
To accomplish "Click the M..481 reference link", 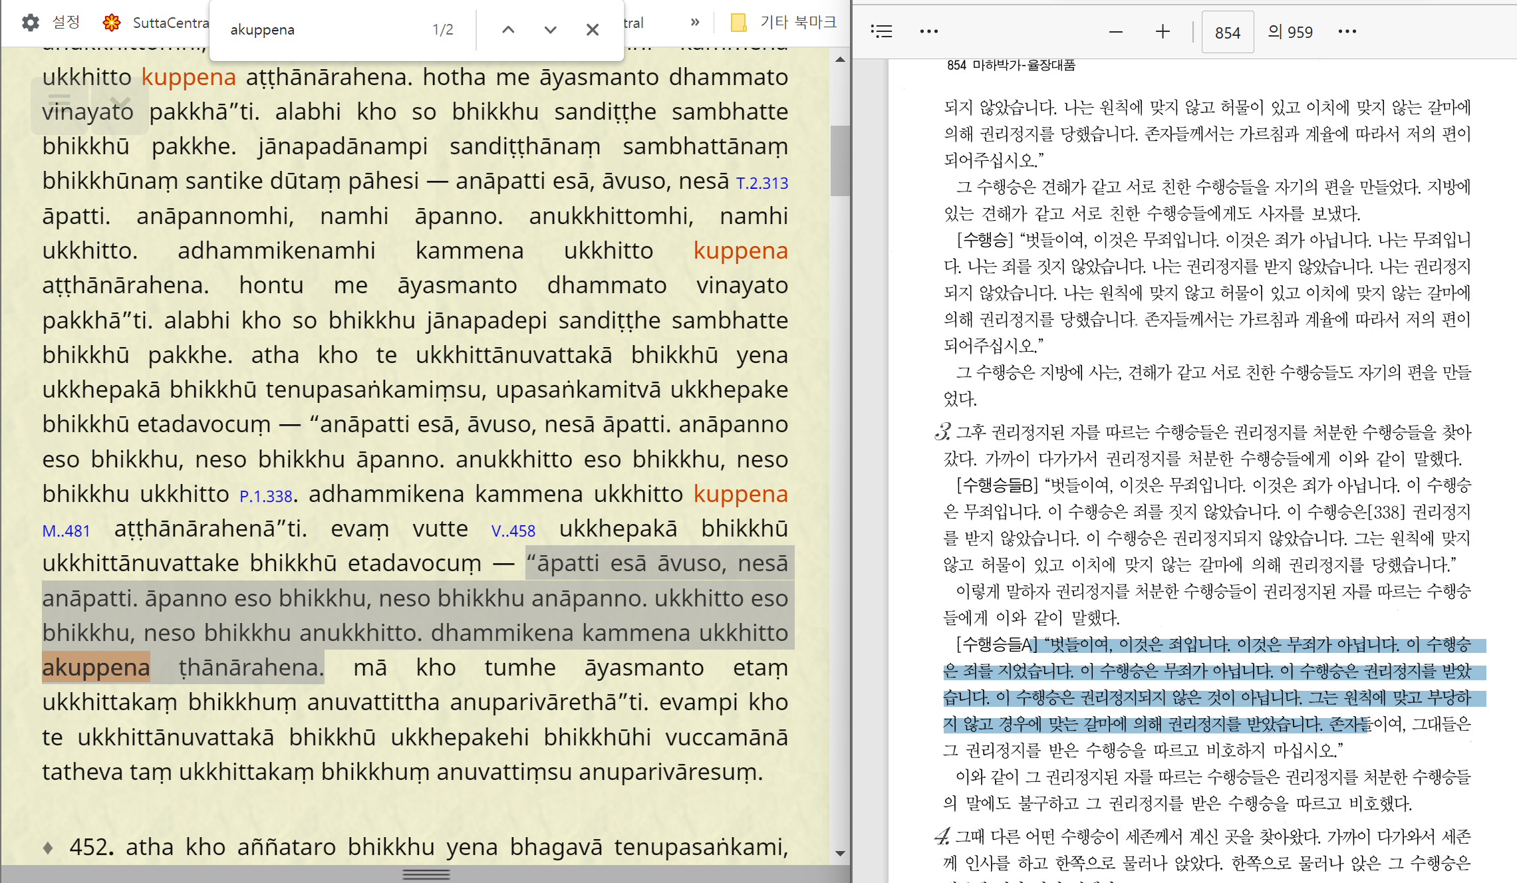I will [66, 531].
